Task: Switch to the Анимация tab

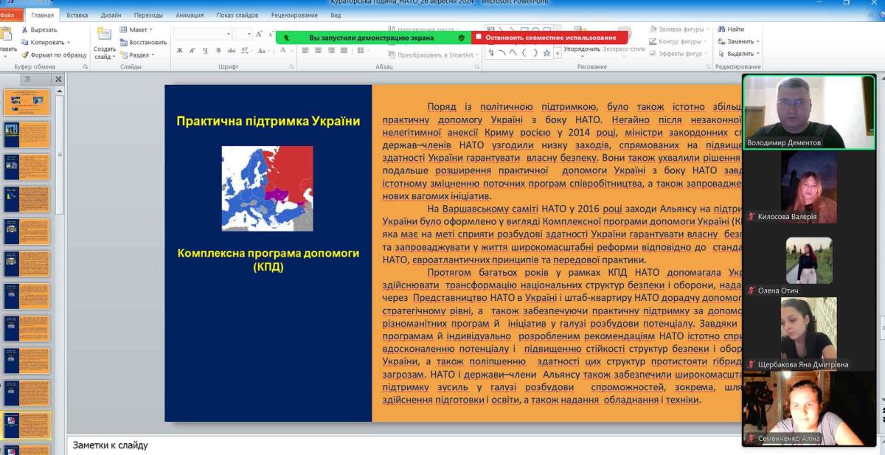Action: point(190,15)
